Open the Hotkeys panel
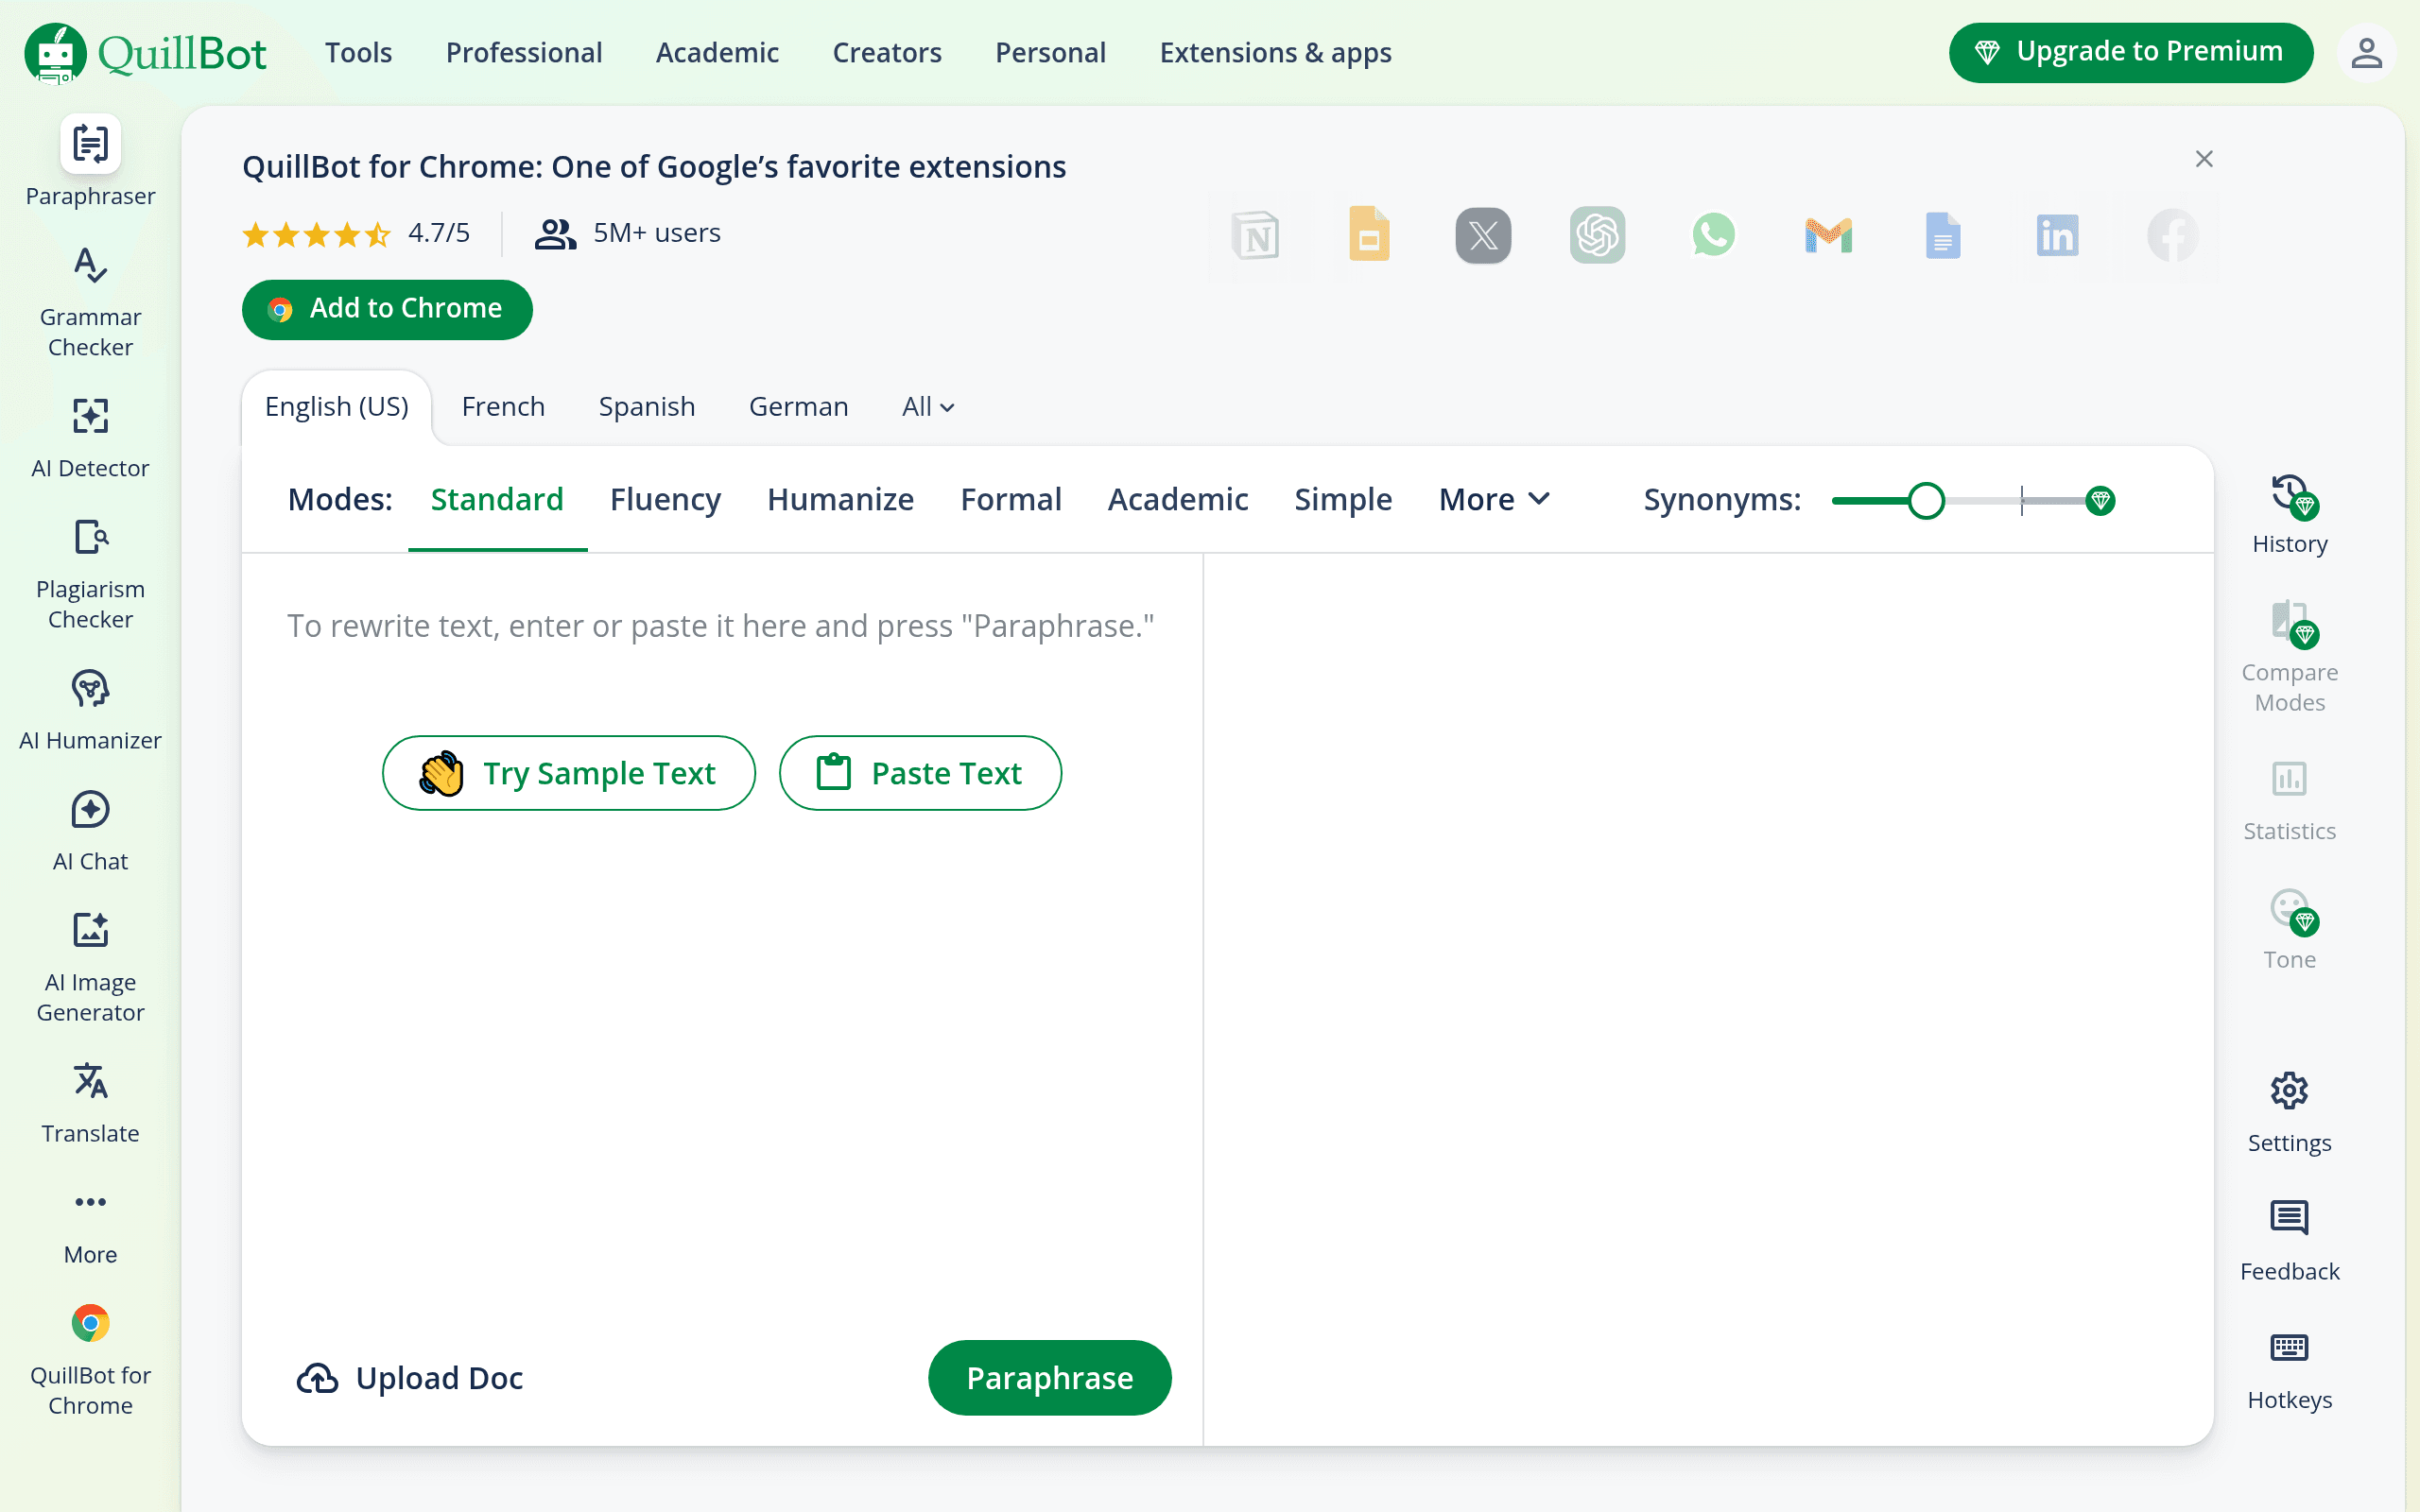 [2289, 1370]
